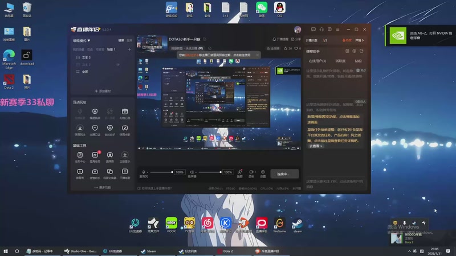The height and width of the screenshot is (256, 456).
Task: Click the speaker 100% volume field
Action: pos(228,172)
